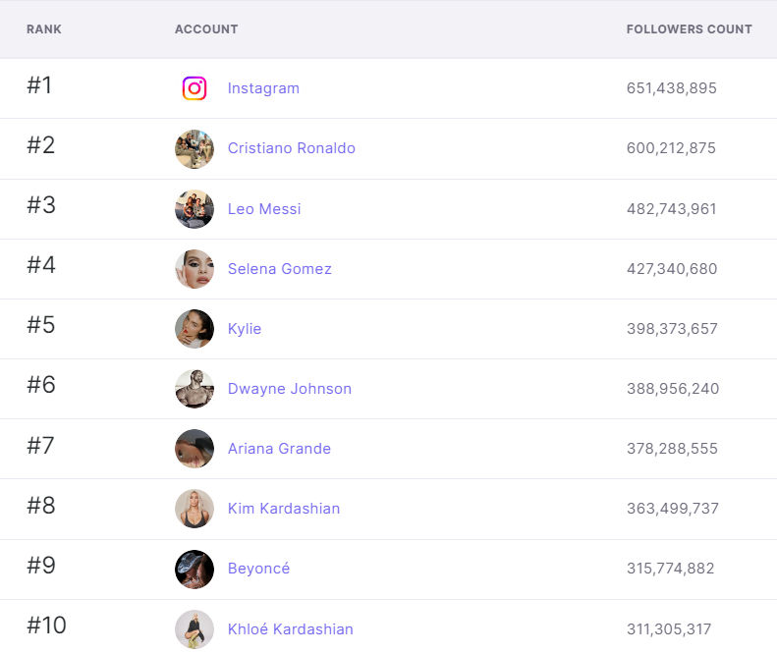
Task: Open Dwayne Johnson's avatar image
Action: pyautogui.click(x=194, y=389)
